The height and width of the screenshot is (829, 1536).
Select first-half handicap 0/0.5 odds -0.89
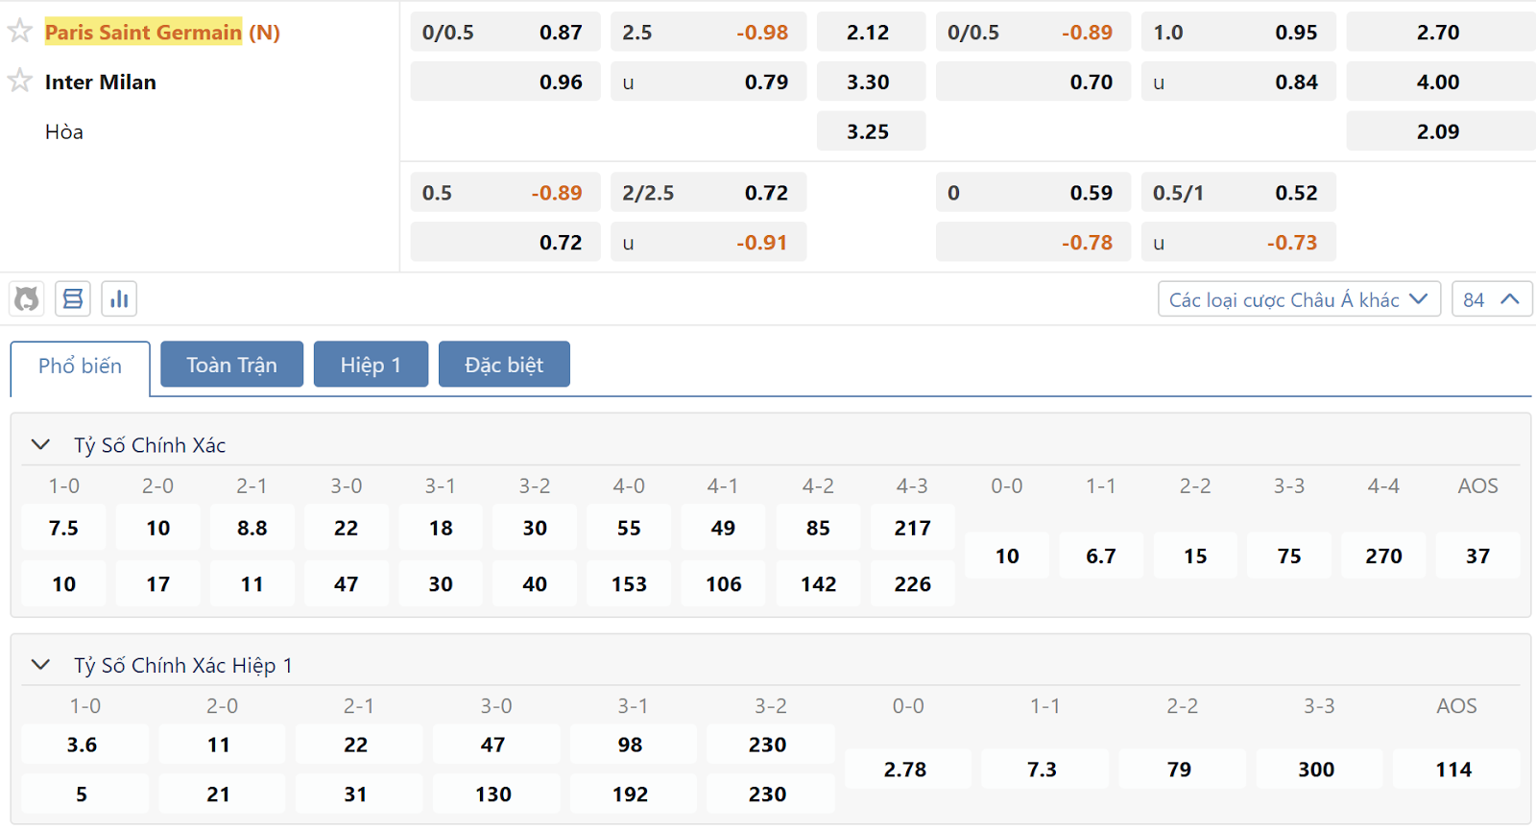pos(1033,32)
